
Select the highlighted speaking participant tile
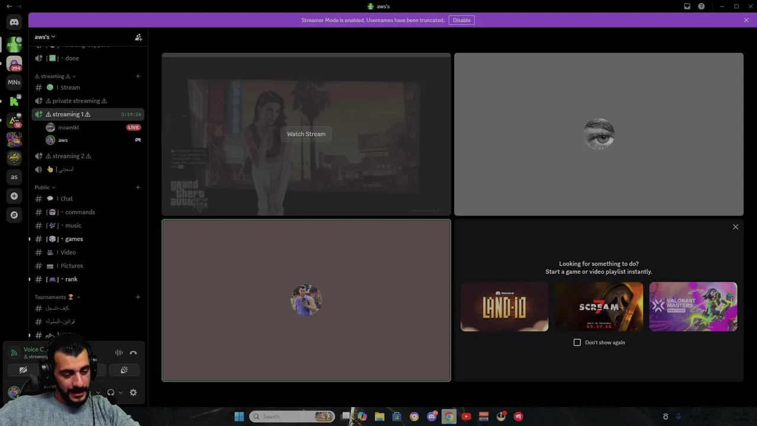[x=306, y=301]
